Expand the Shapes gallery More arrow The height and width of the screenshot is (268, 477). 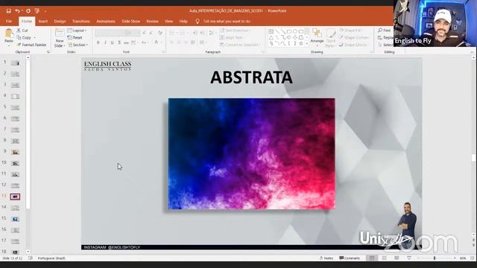coord(307,44)
